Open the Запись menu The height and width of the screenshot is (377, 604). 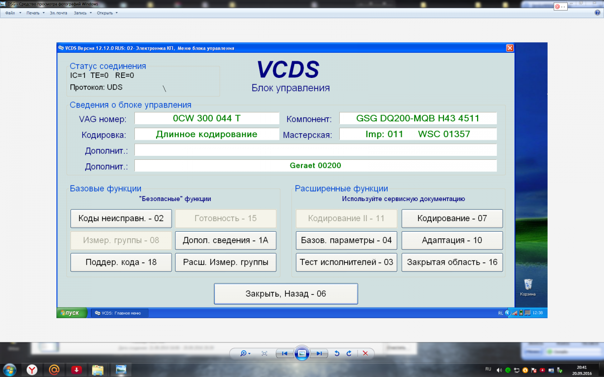[x=80, y=13]
